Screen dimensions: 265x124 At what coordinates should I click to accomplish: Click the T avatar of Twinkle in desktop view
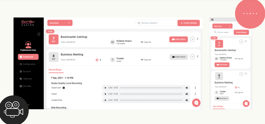point(113,60)
